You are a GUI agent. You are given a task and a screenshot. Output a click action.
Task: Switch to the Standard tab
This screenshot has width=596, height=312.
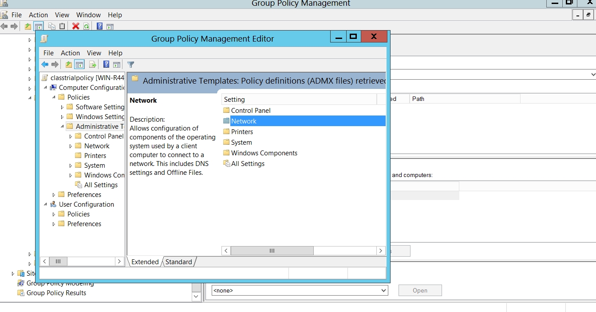point(178,262)
